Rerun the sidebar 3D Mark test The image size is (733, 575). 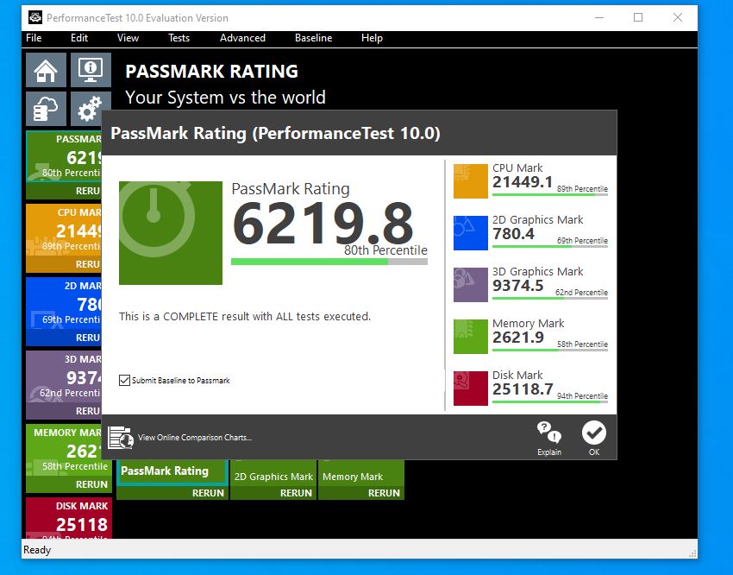tap(88, 411)
